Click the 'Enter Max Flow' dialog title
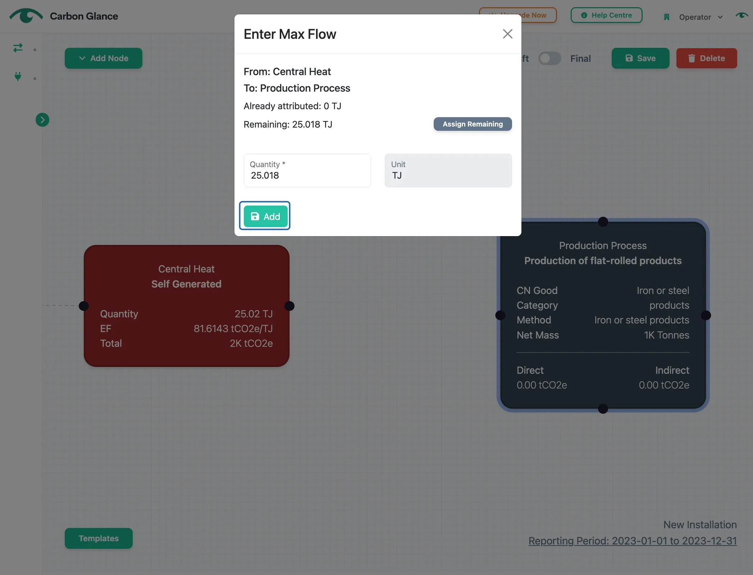 (x=290, y=34)
